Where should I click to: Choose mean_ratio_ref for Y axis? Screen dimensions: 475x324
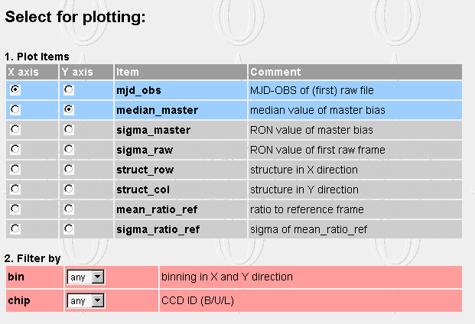pyautogui.click(x=69, y=209)
